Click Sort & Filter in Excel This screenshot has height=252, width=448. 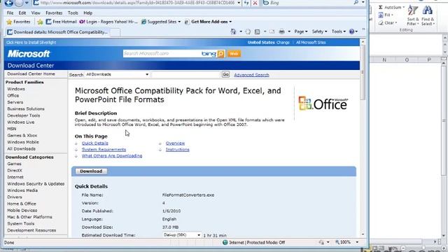(413, 15)
